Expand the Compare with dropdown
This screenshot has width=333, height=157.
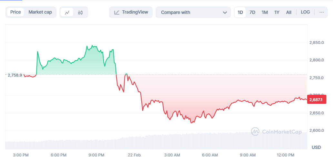[x=193, y=12]
